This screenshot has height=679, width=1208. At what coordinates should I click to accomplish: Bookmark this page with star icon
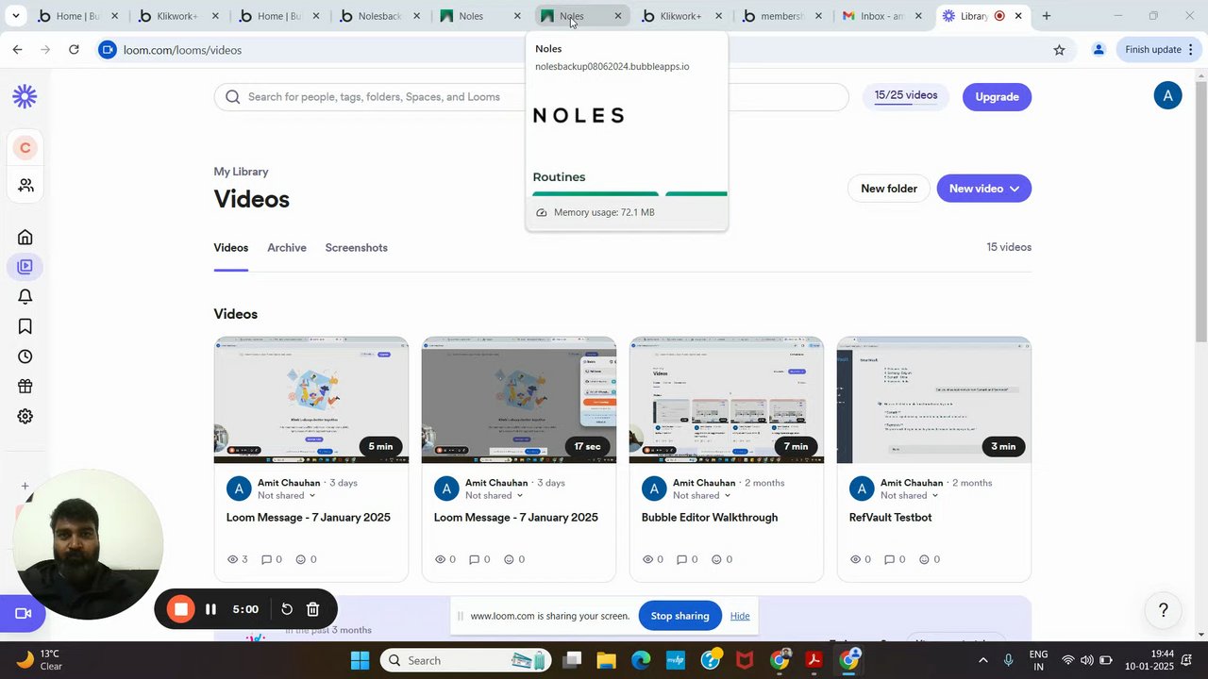1059,50
